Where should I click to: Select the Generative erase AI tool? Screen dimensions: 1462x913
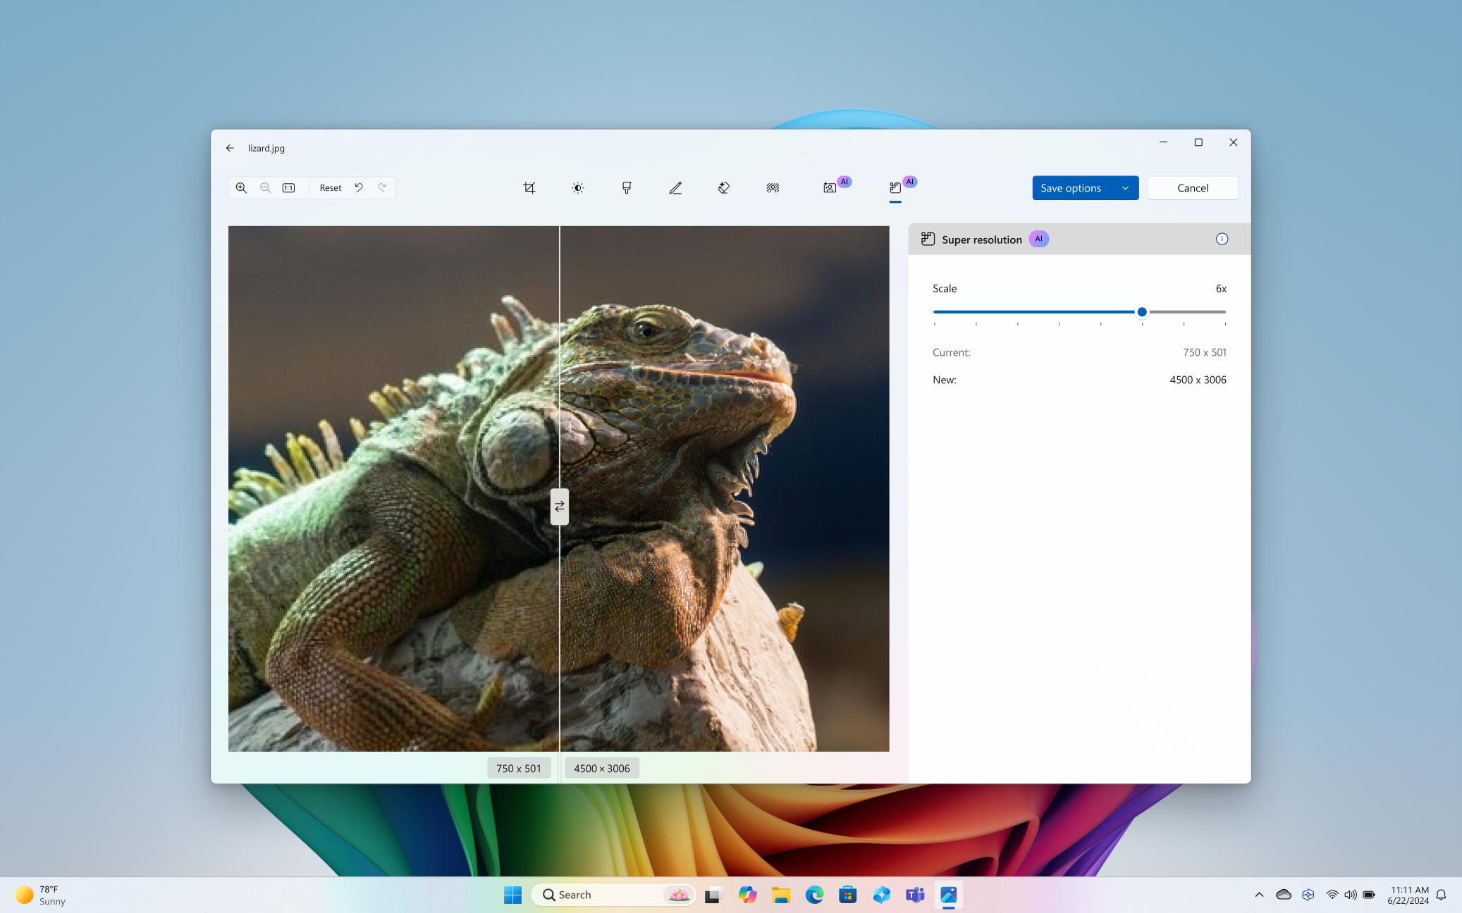coord(724,187)
